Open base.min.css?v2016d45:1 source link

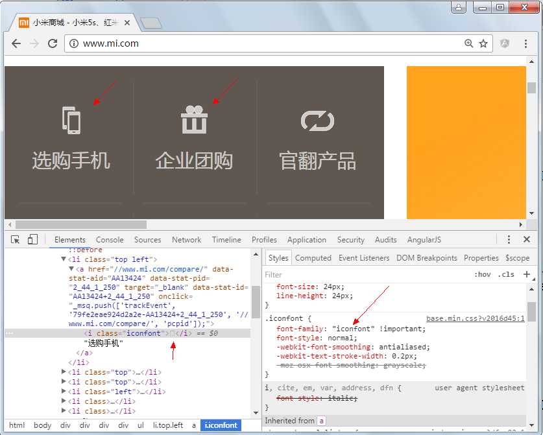(x=475, y=319)
